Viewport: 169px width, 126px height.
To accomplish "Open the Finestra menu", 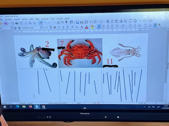I will (x=59, y=19).
